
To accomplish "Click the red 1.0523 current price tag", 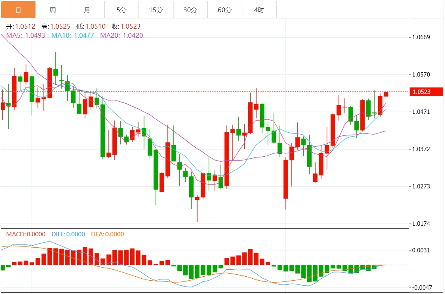I will click(x=427, y=92).
